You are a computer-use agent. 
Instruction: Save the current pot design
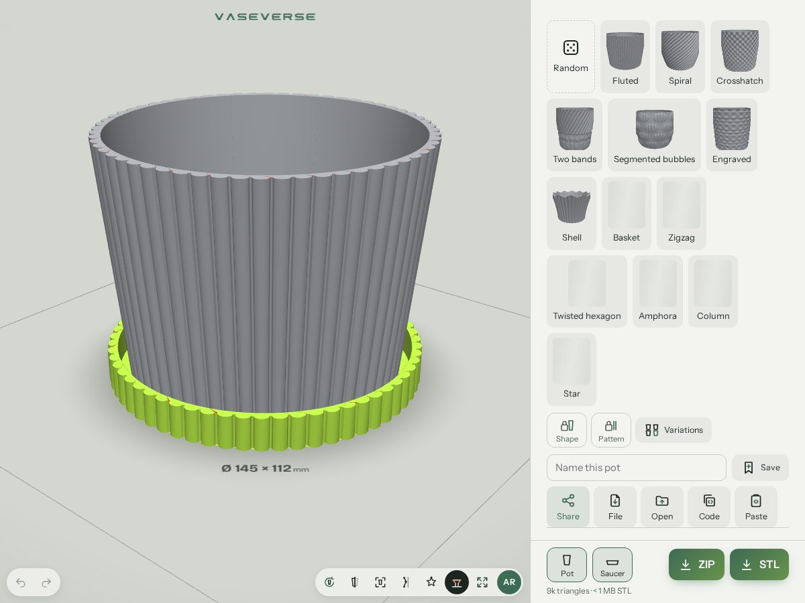point(760,468)
